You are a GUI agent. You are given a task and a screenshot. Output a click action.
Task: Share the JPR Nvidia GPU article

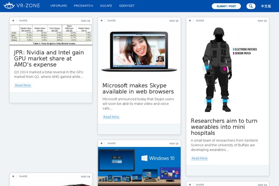pos(23,20)
